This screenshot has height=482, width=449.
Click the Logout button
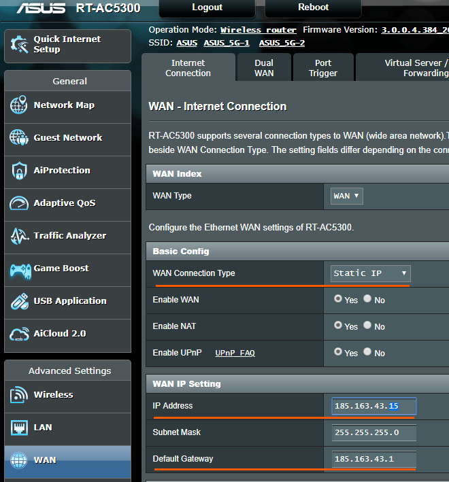[x=207, y=7]
